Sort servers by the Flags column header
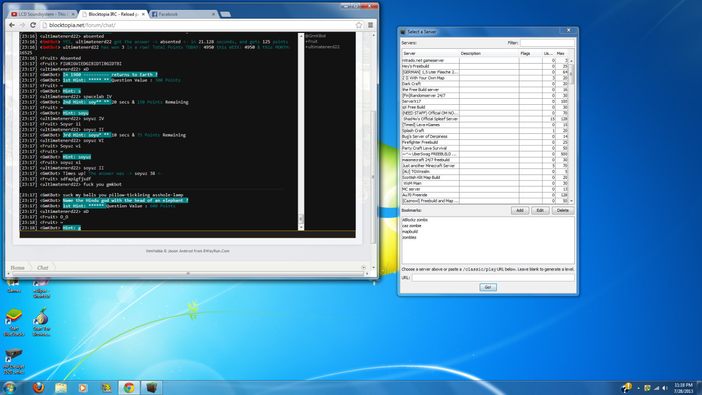702x395 pixels. pyautogui.click(x=530, y=53)
